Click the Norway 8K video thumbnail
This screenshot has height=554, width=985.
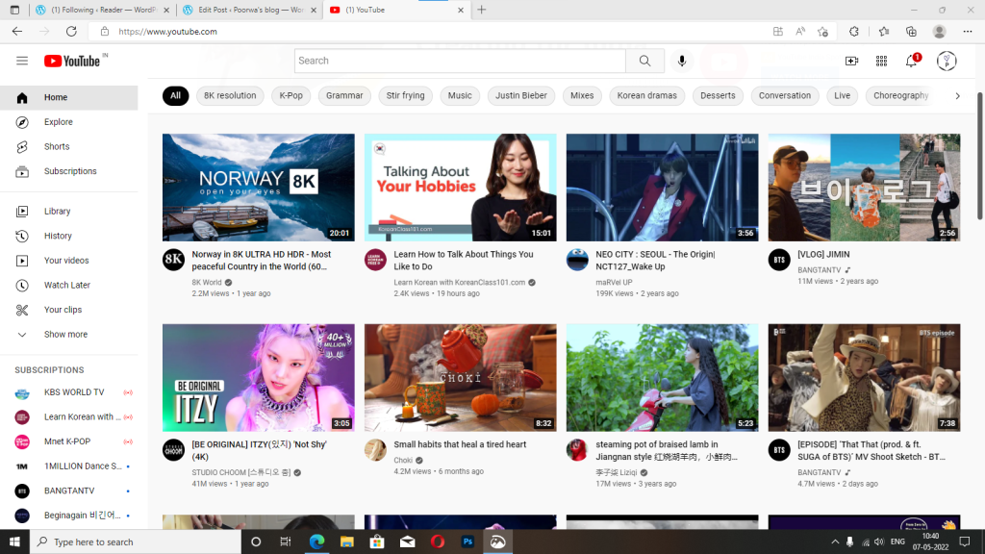[258, 188]
